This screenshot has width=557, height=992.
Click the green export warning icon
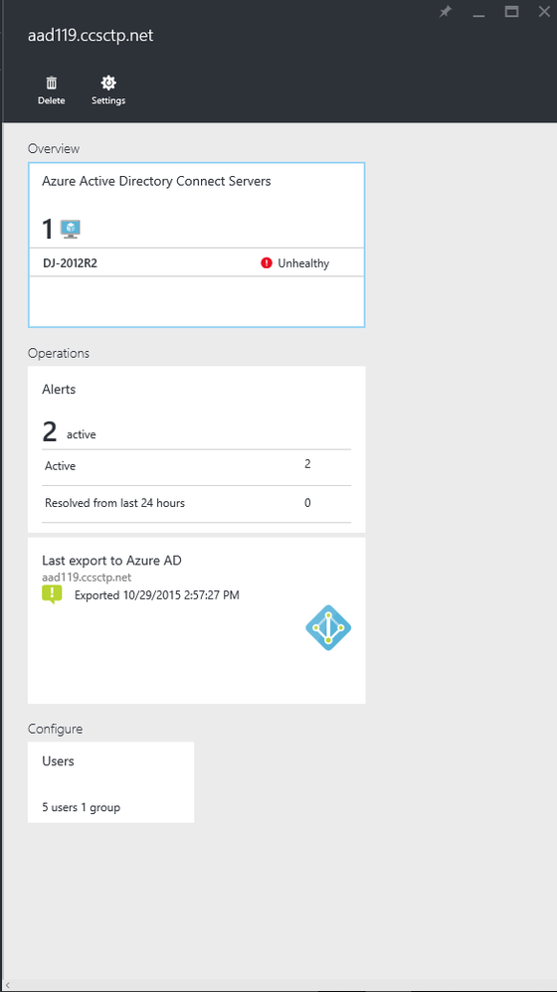coord(52,594)
